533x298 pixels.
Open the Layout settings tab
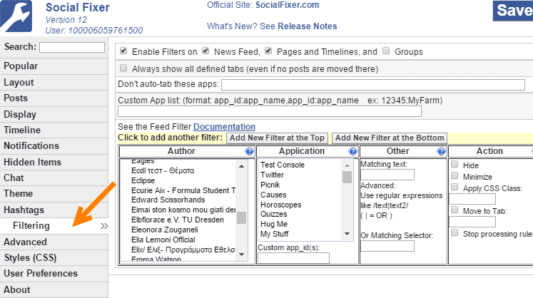[x=54, y=82]
